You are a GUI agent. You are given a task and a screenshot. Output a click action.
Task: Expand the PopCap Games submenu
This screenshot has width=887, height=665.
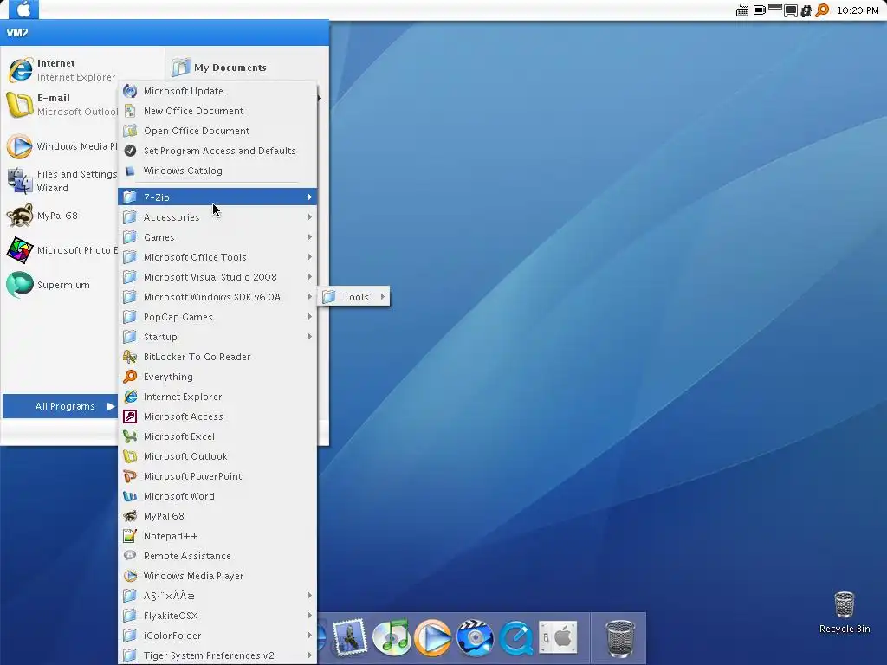point(217,317)
